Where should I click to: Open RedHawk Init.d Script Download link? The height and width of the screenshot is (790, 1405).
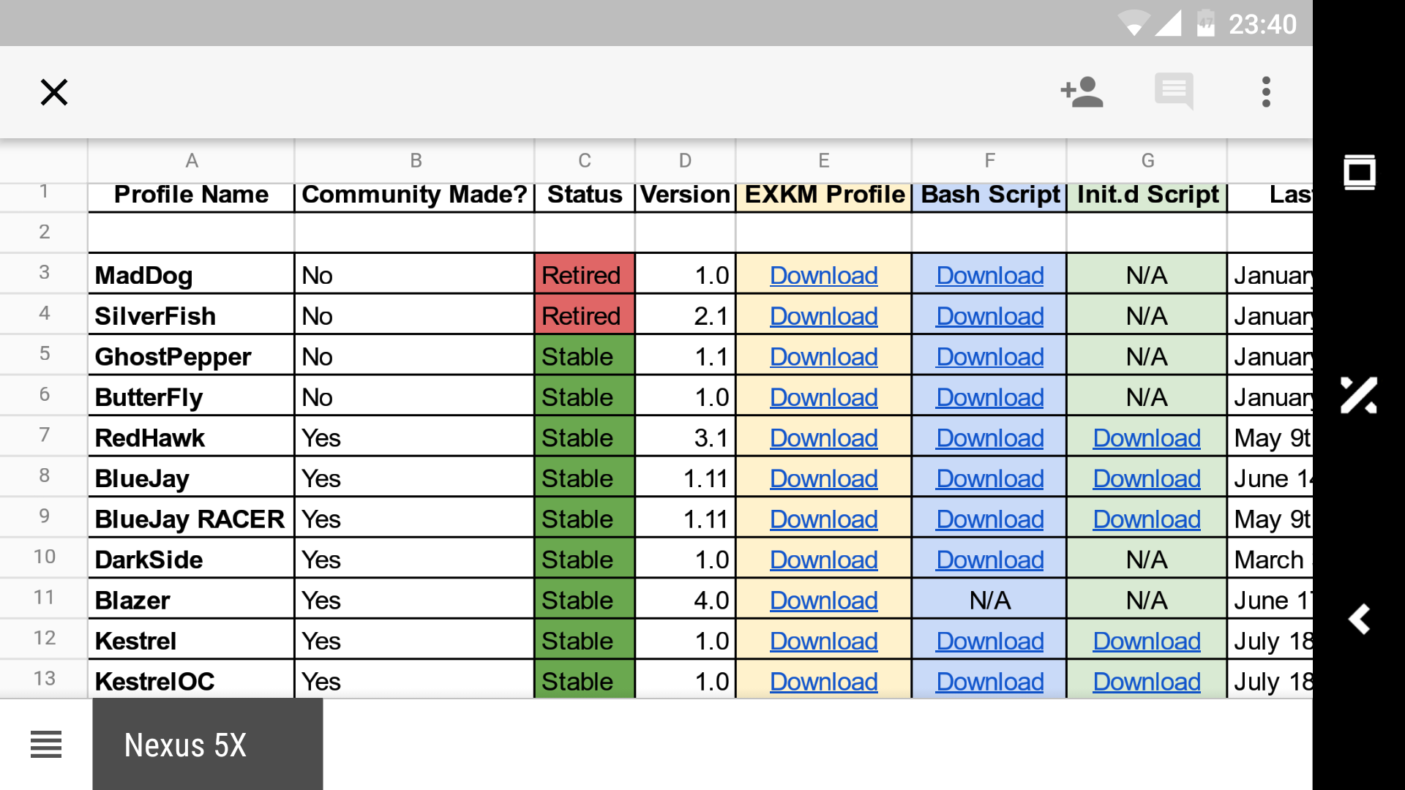click(x=1146, y=438)
